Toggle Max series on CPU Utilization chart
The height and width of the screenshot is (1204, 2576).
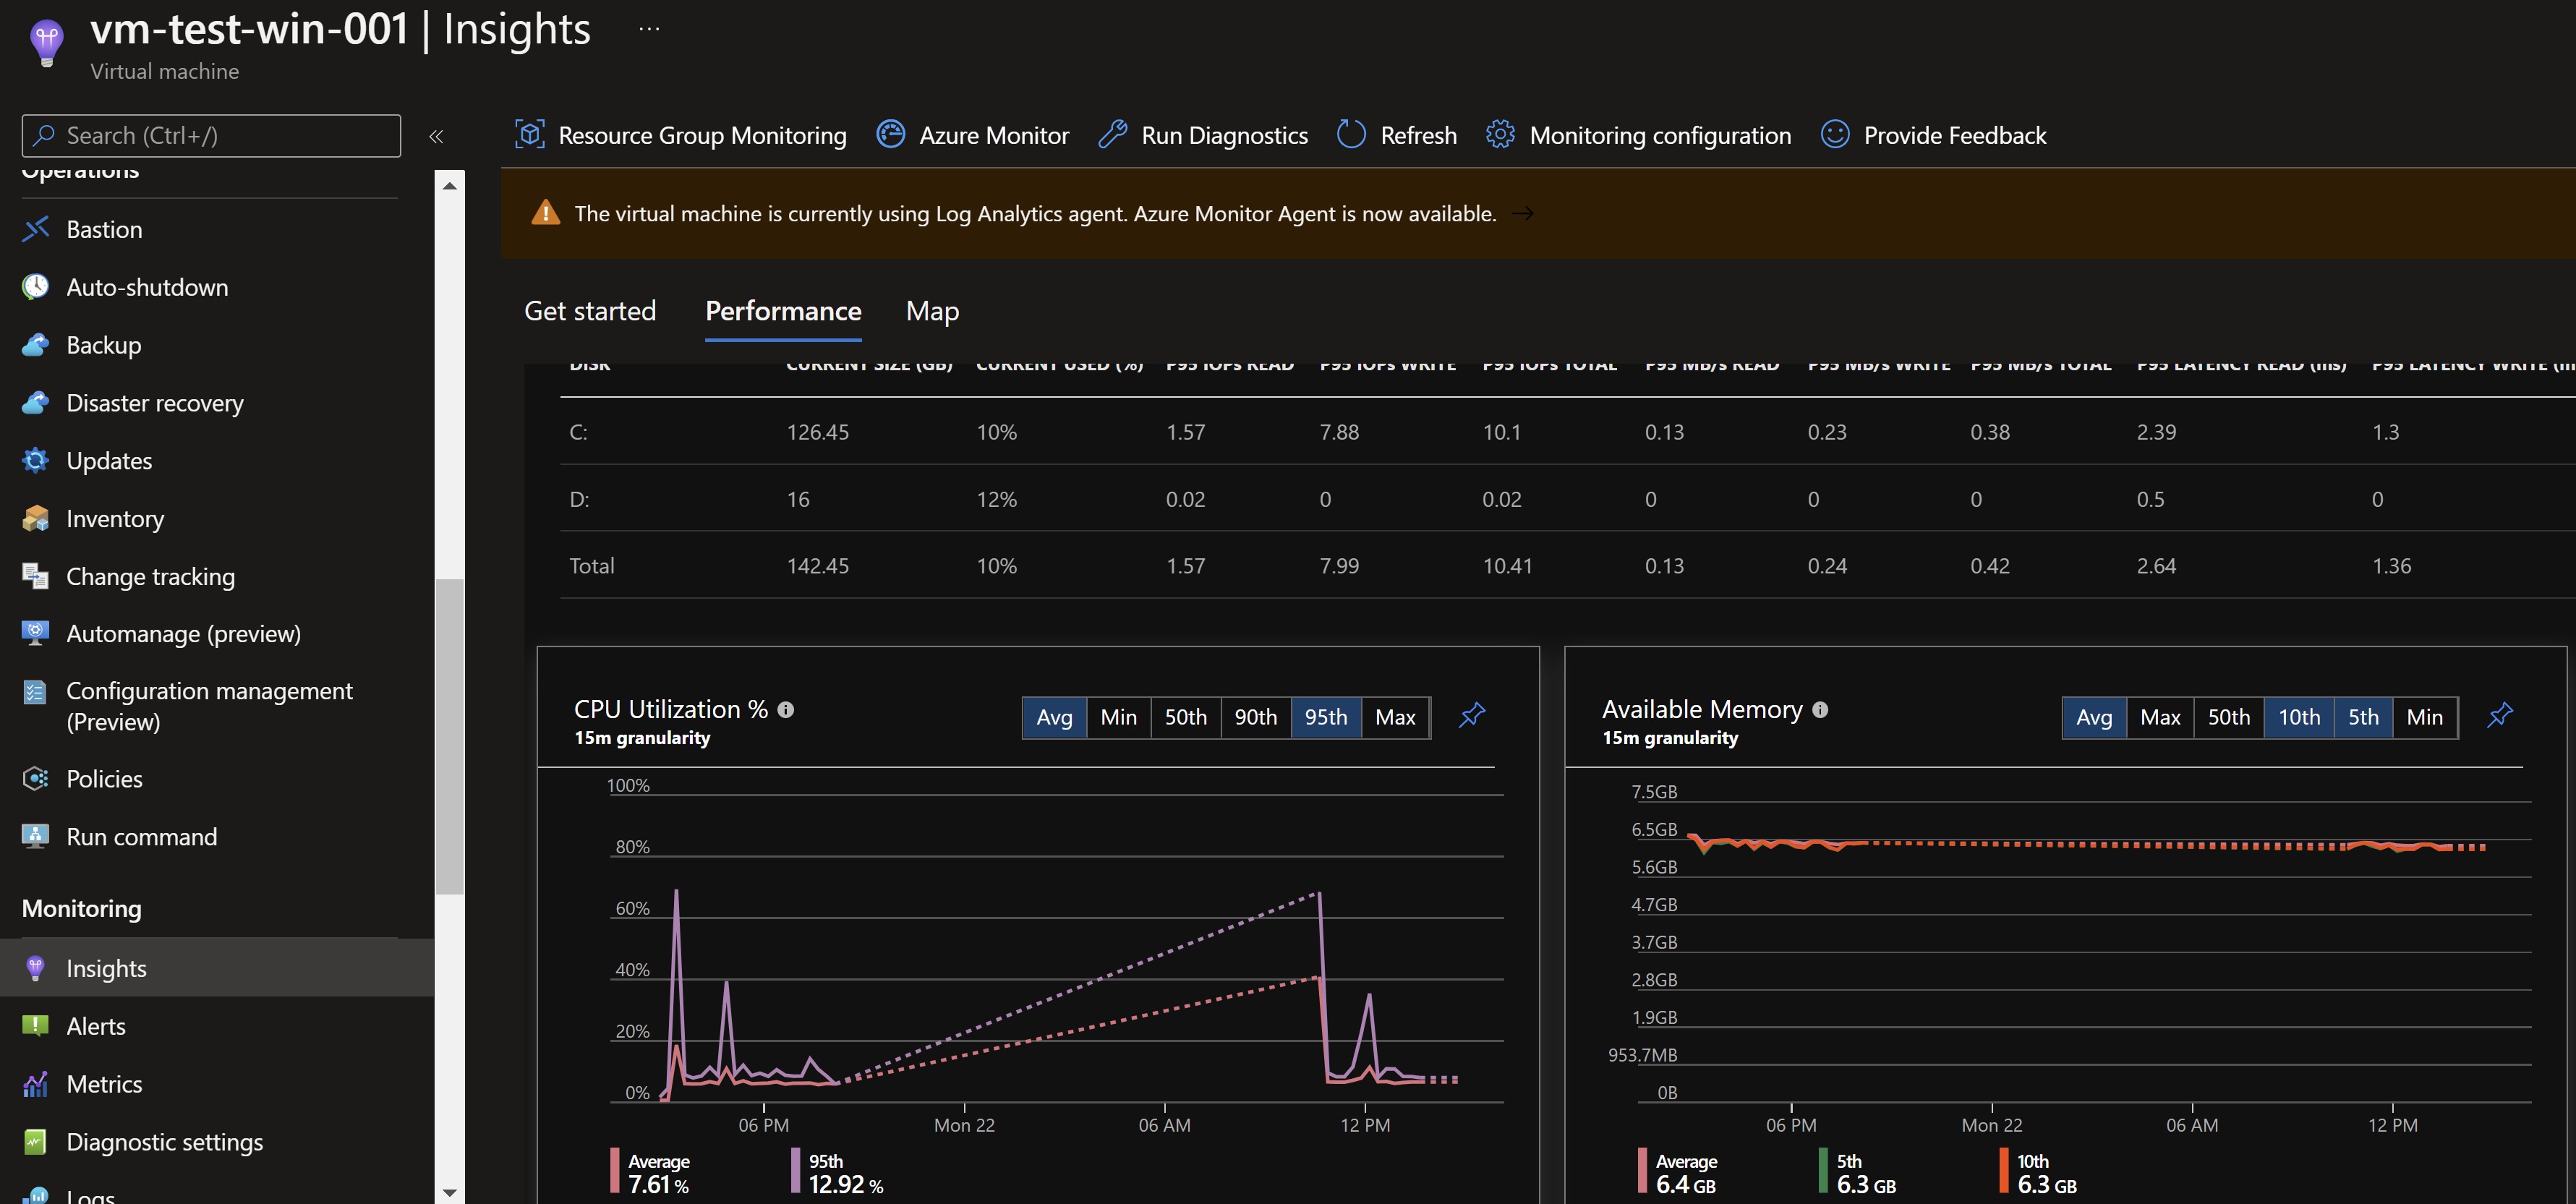tap(1395, 717)
